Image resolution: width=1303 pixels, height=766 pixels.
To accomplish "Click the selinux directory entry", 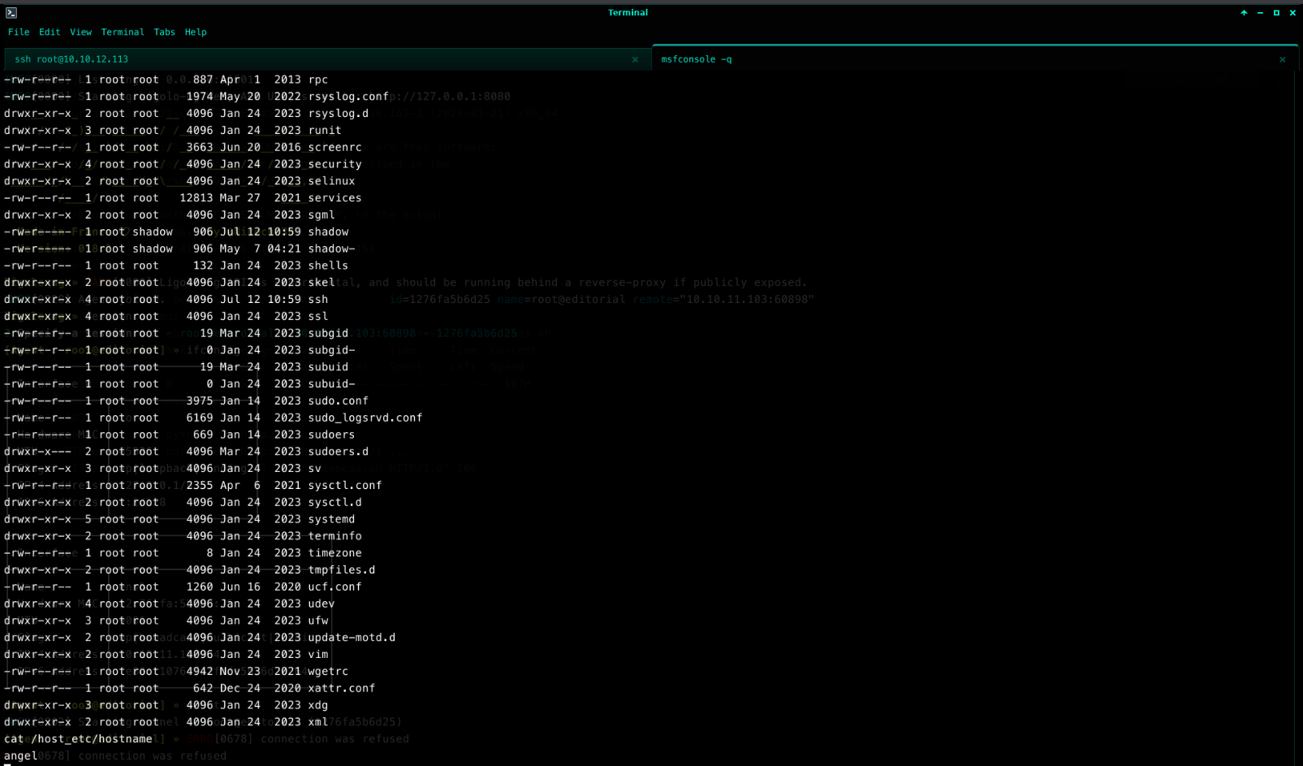I will click(x=331, y=182).
